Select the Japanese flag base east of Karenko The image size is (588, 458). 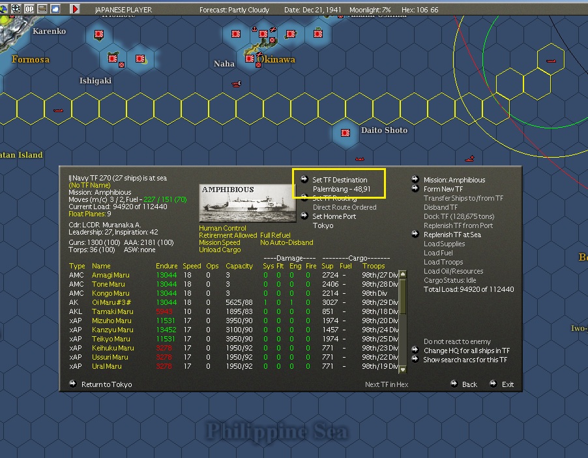coord(99,35)
